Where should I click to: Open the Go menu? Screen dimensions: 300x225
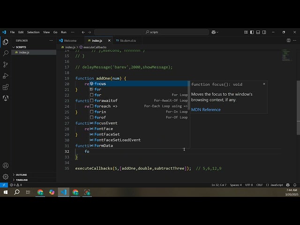(x=55, y=32)
